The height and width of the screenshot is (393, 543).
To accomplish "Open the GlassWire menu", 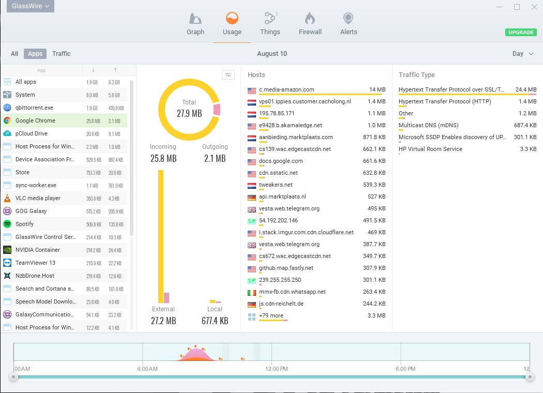I will coord(29,7).
